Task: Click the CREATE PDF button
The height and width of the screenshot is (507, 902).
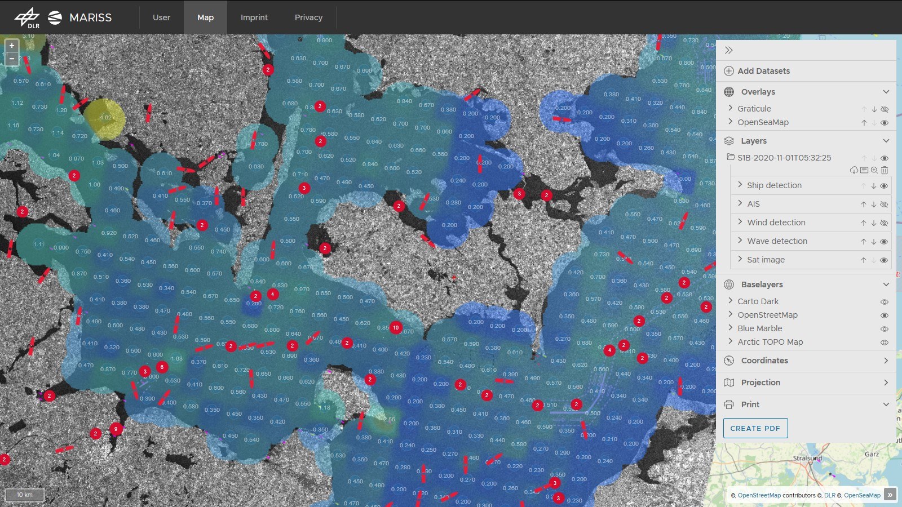Action: (x=755, y=428)
